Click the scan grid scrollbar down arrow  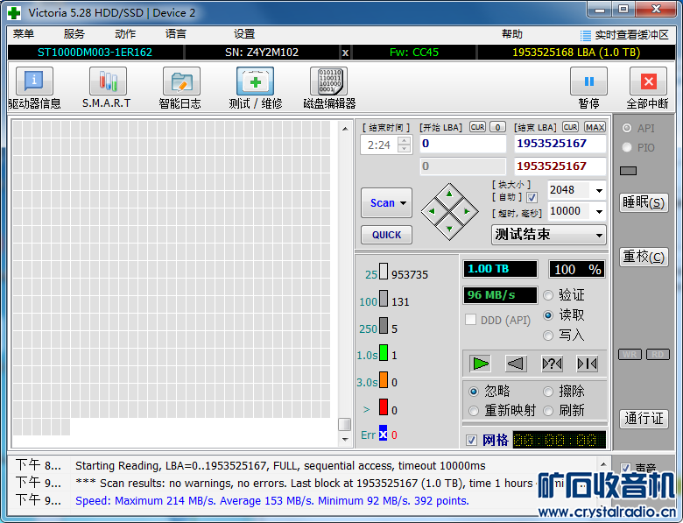point(345,439)
